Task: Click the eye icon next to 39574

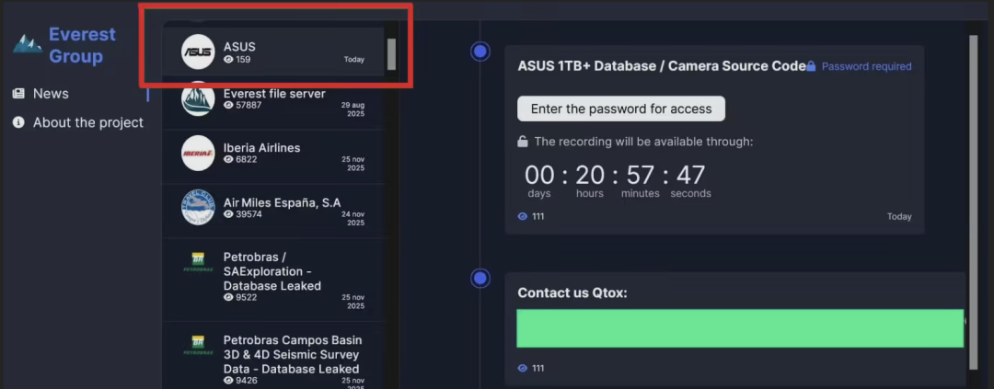Action: point(228,214)
